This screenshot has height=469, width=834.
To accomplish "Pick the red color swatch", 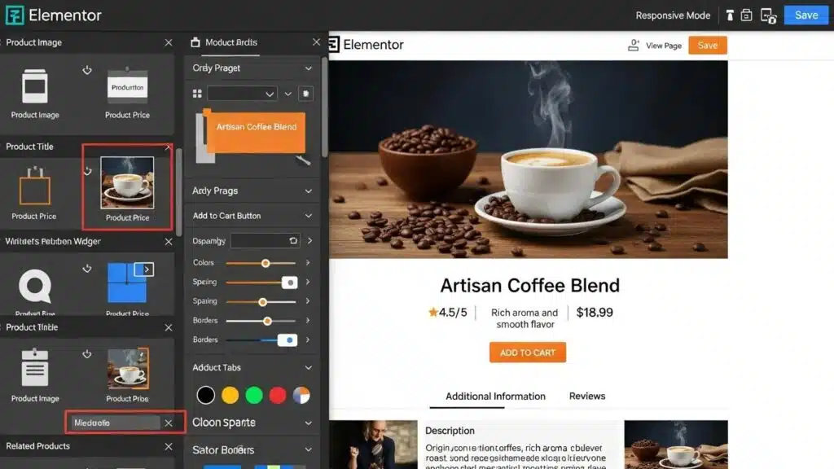I will coord(278,395).
